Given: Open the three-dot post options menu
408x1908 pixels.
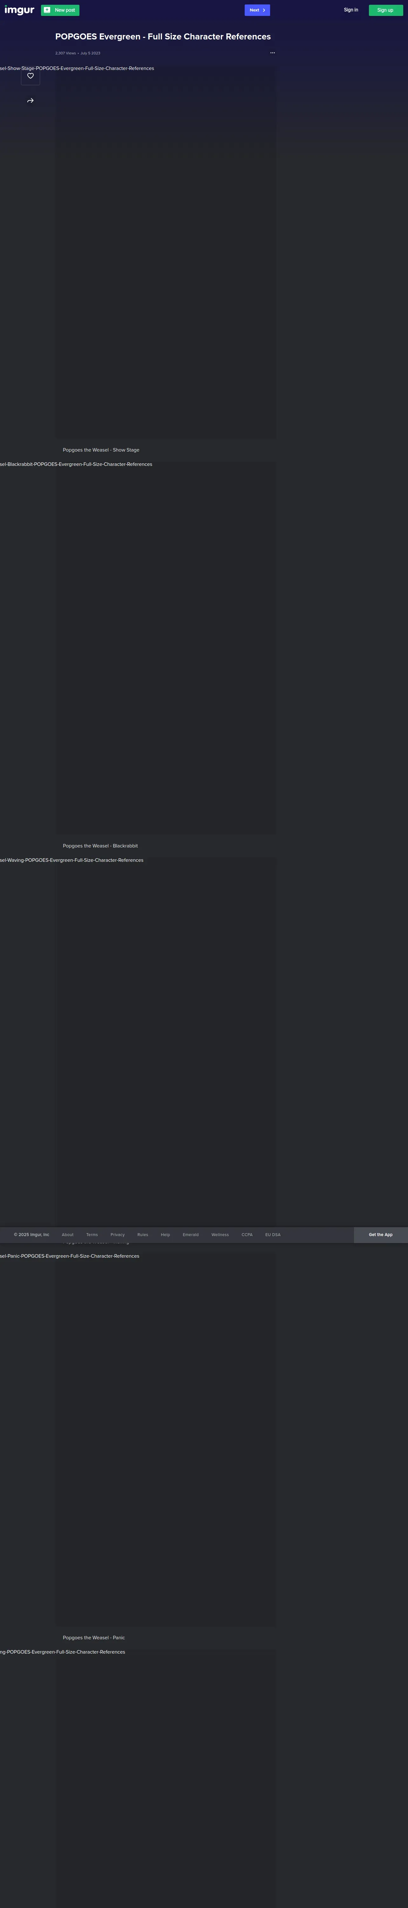Looking at the screenshot, I should [273, 52].
